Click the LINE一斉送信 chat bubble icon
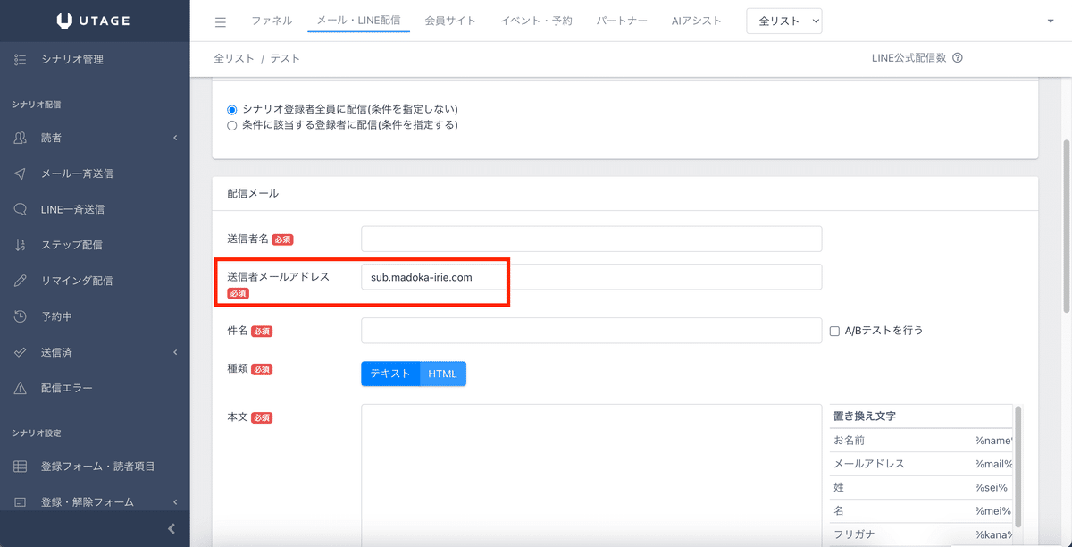 point(21,209)
